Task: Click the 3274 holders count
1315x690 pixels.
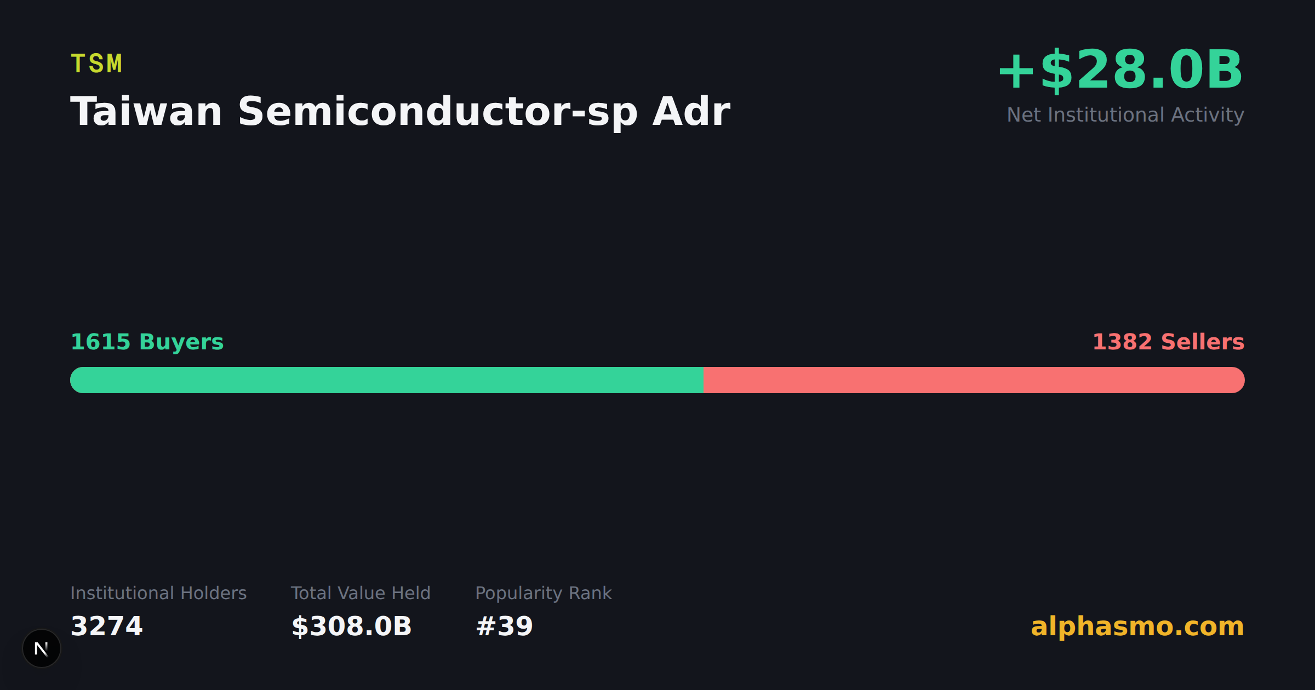Action: click(x=107, y=626)
